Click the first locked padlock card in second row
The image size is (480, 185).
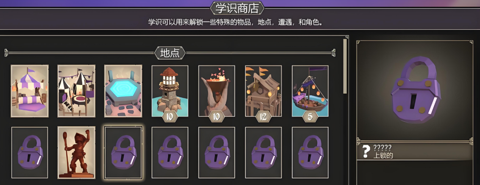(30, 153)
